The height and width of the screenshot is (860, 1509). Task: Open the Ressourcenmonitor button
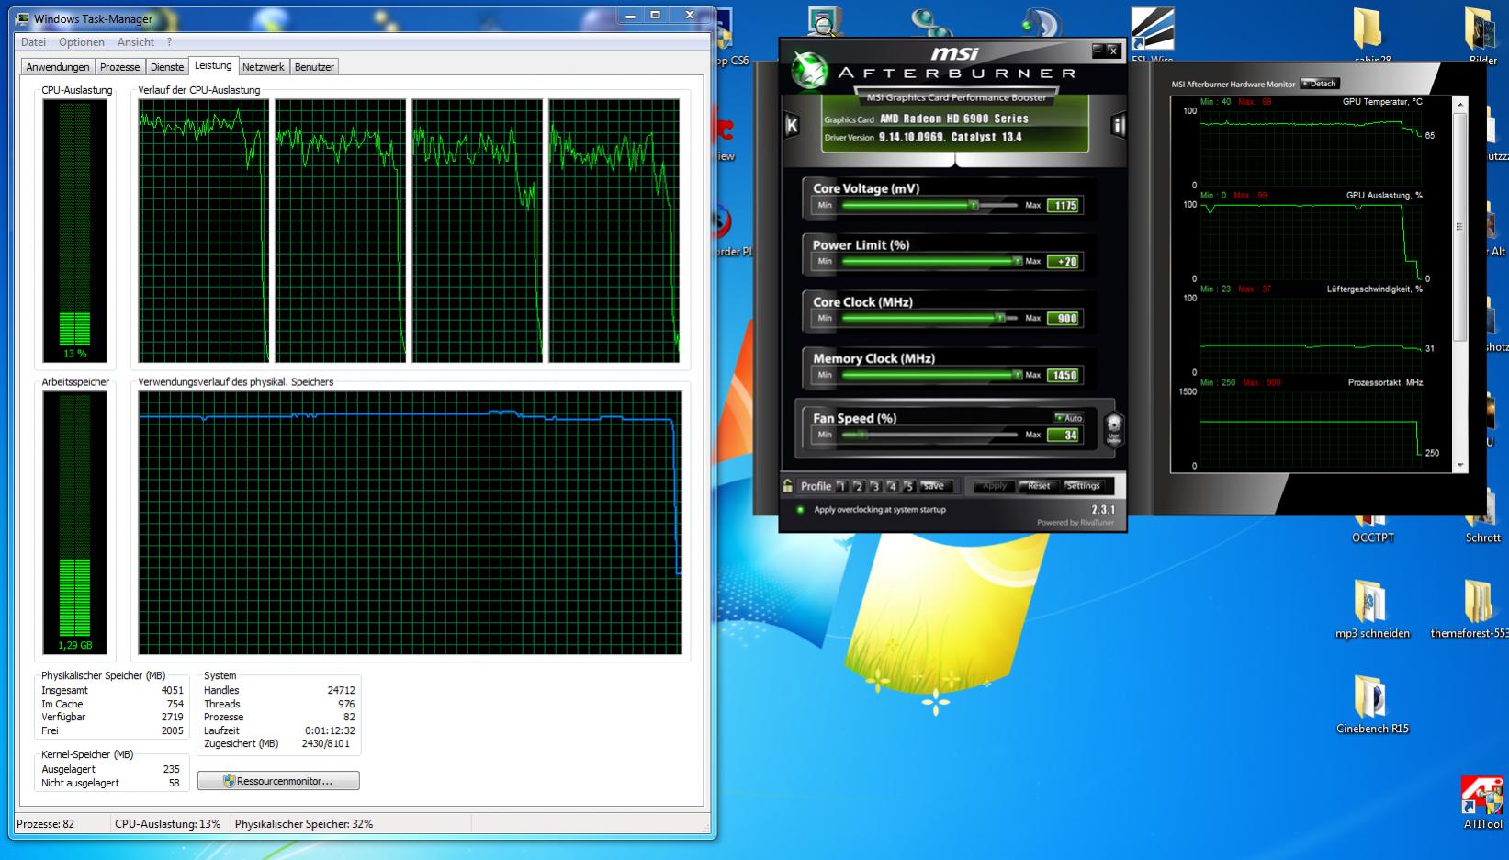point(278,781)
